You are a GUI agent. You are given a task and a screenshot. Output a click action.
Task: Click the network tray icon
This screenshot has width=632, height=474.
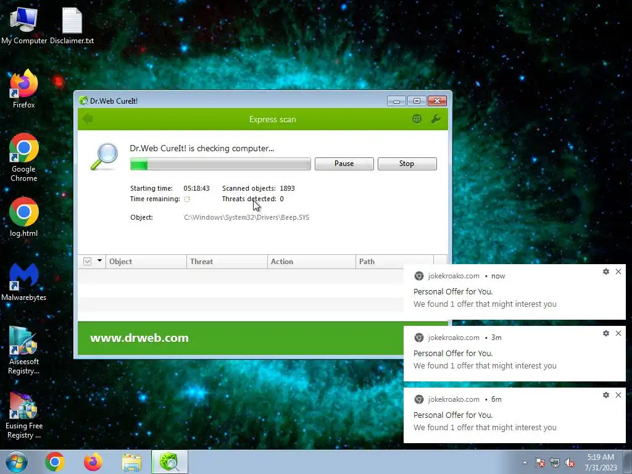point(555,462)
